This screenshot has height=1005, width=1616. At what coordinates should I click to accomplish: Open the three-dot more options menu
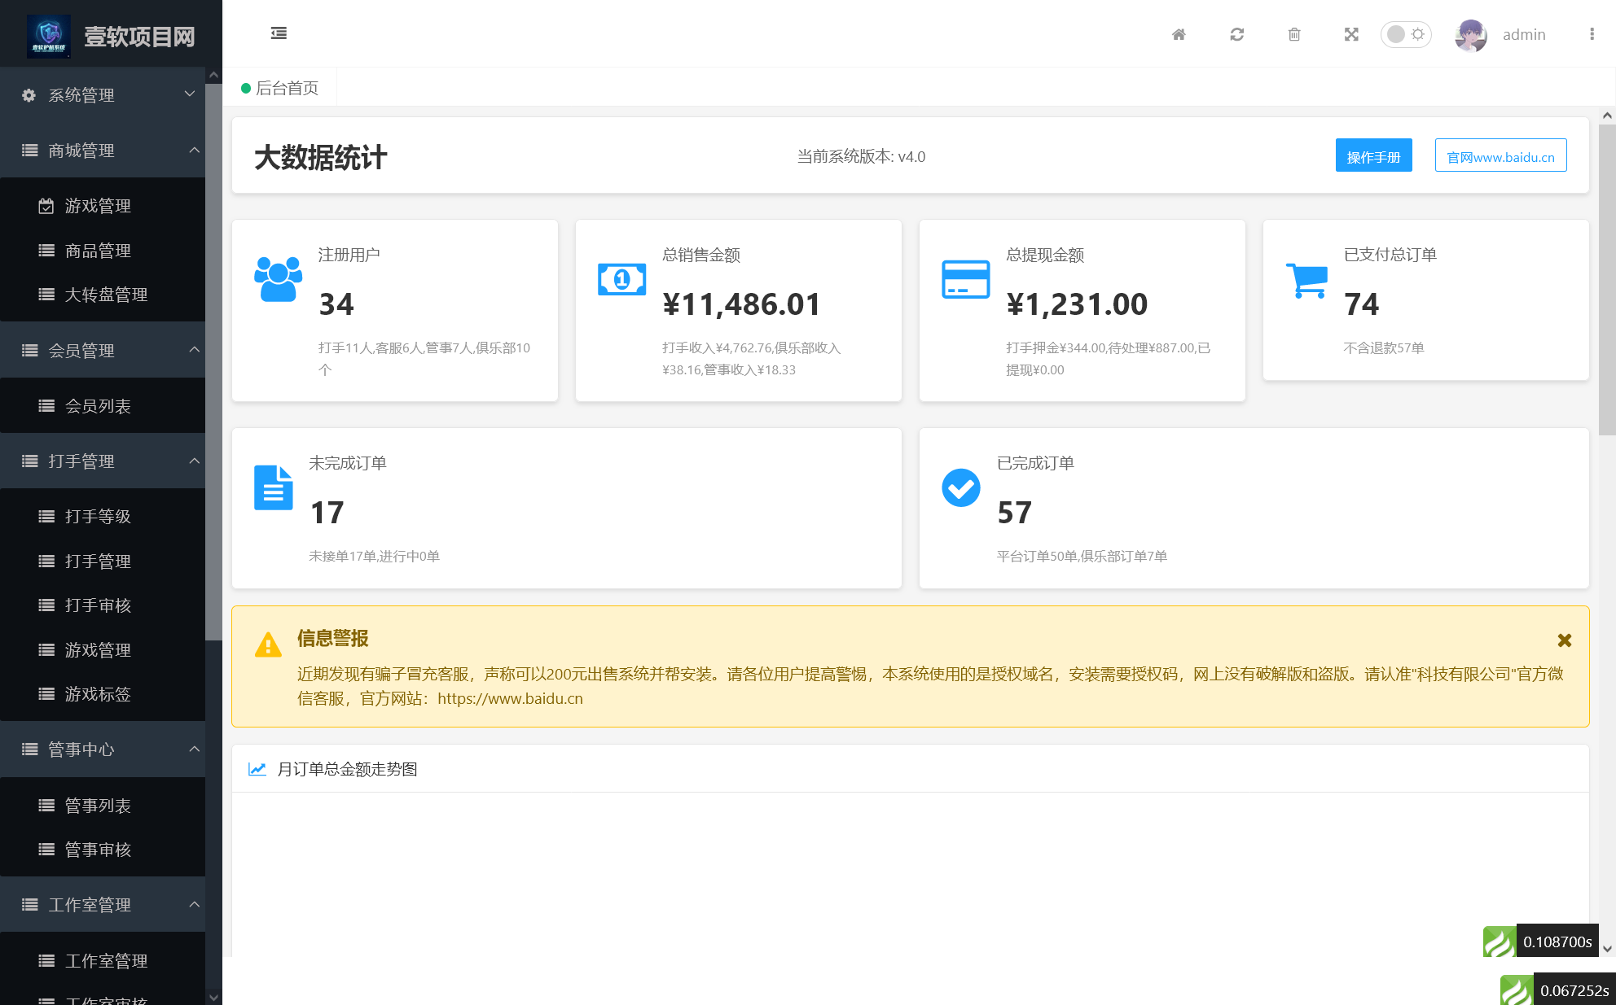[1592, 34]
